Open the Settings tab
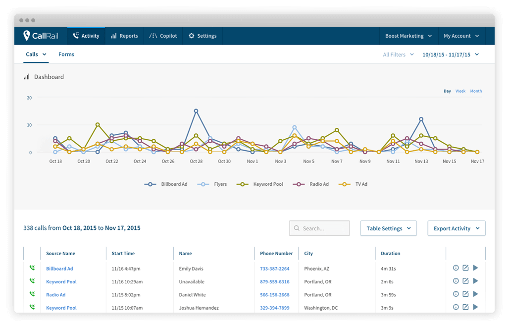This screenshot has height=327, width=509. pyautogui.click(x=203, y=36)
